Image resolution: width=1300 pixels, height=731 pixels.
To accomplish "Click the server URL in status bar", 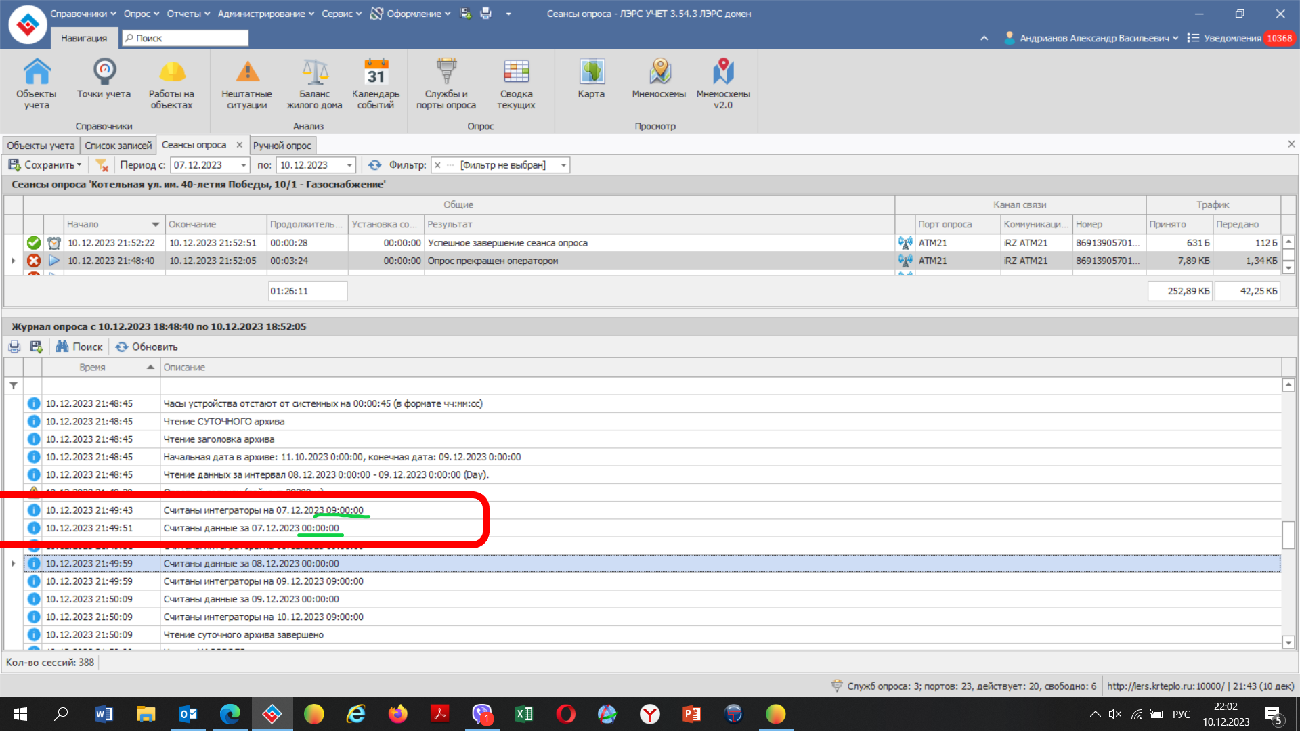I will coord(1165,686).
